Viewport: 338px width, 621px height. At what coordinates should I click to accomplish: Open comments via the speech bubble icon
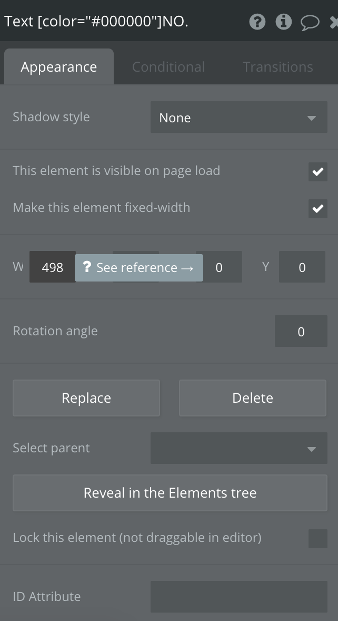(310, 22)
